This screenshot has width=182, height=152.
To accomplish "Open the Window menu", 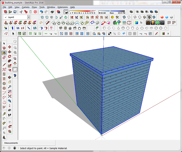I will [51, 7].
